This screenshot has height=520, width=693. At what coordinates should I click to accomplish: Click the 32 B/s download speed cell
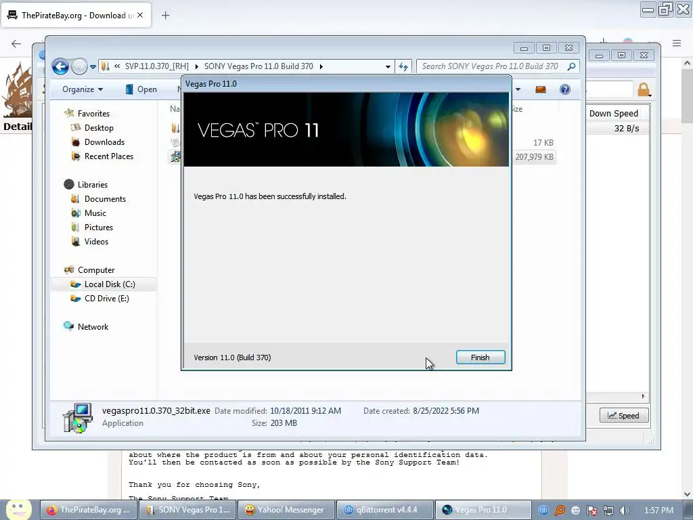coord(626,129)
